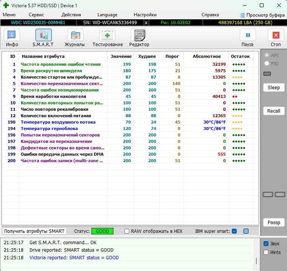Click the red dots health indicator for ID 9
This screenshot has width=287, height=271.
[235, 96]
